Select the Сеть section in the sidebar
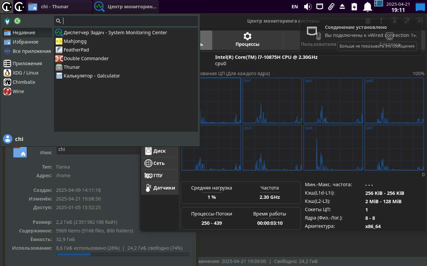427x266 pixels. point(160,163)
